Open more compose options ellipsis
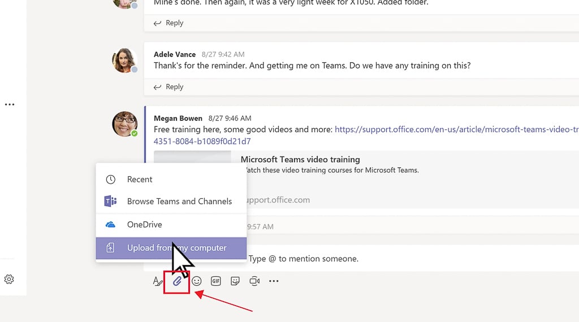 coord(274,281)
